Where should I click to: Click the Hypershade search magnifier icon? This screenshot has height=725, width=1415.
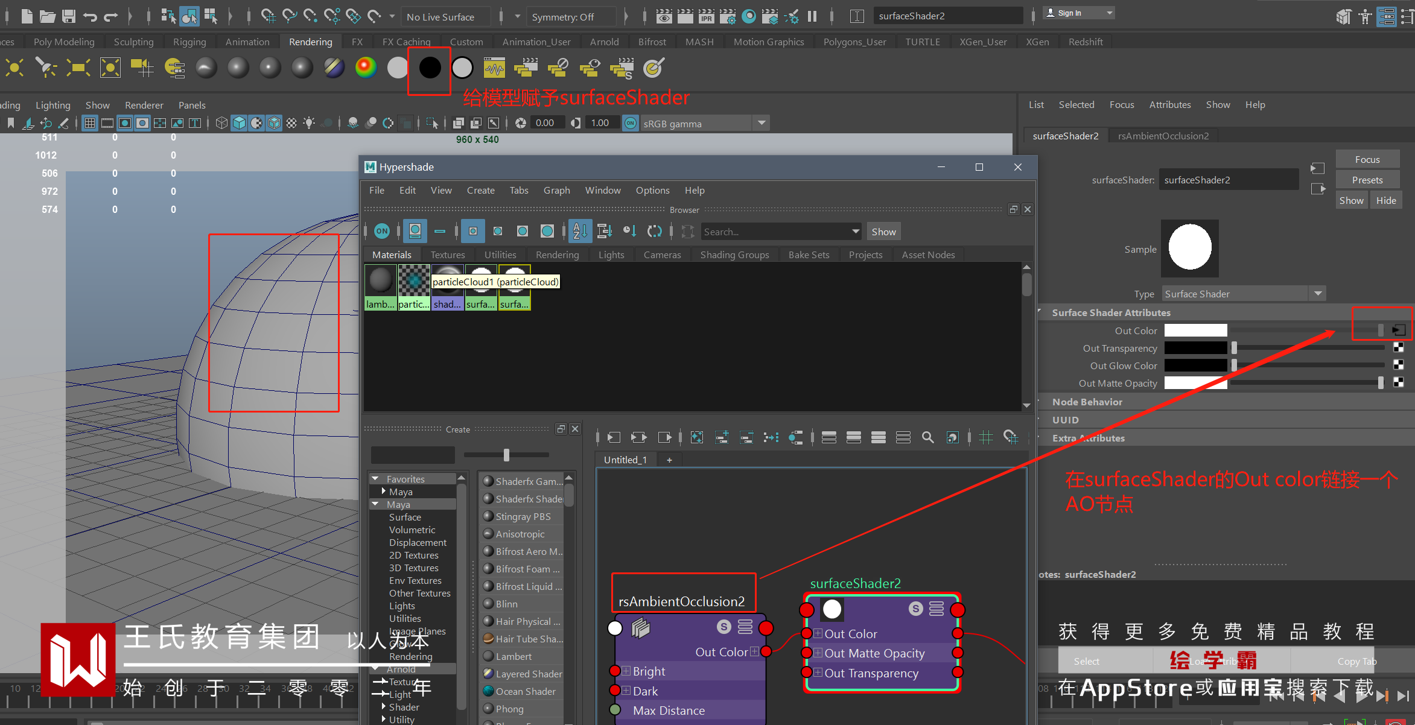[x=927, y=437]
